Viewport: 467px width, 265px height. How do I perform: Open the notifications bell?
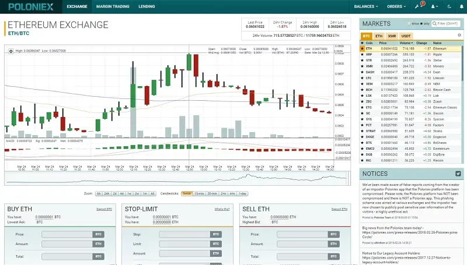(462, 6)
